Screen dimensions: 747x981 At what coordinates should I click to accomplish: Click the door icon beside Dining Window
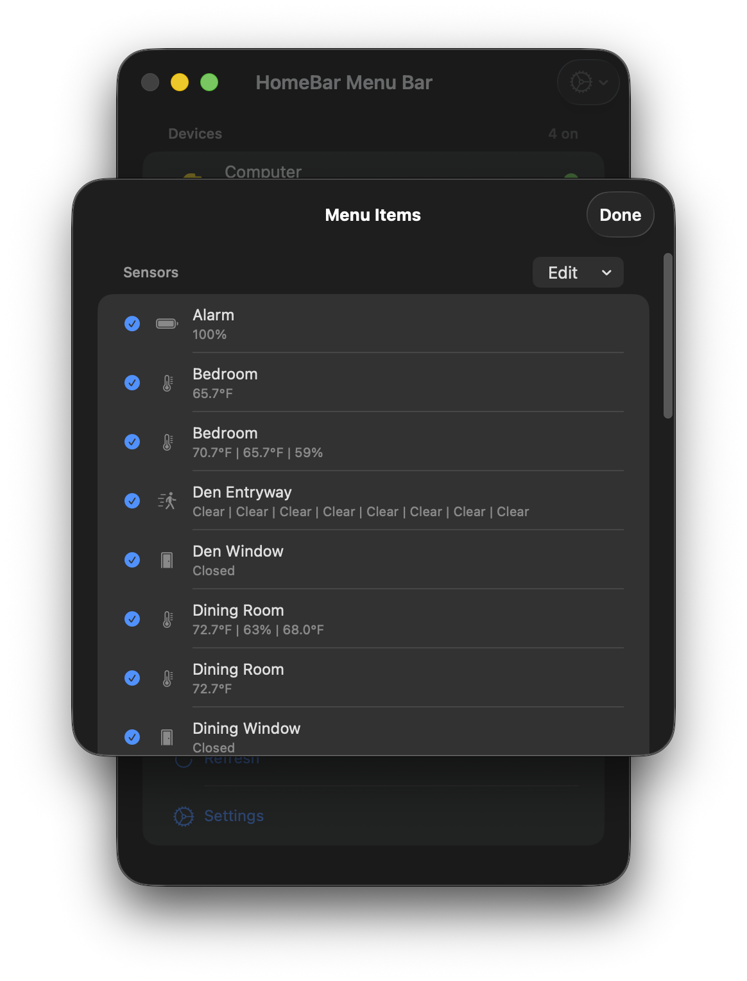tap(167, 737)
